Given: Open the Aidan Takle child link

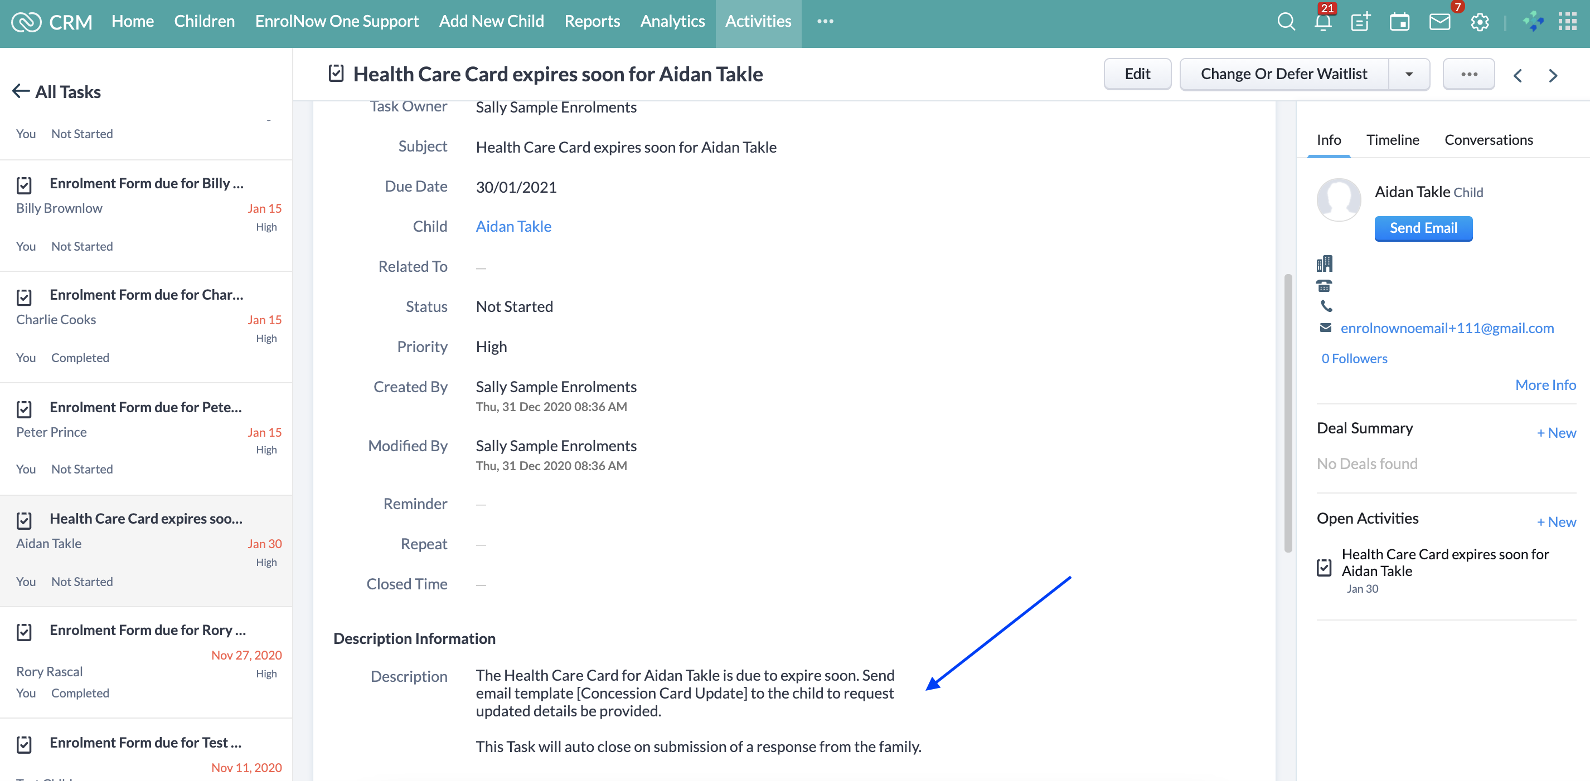Looking at the screenshot, I should click(x=513, y=226).
